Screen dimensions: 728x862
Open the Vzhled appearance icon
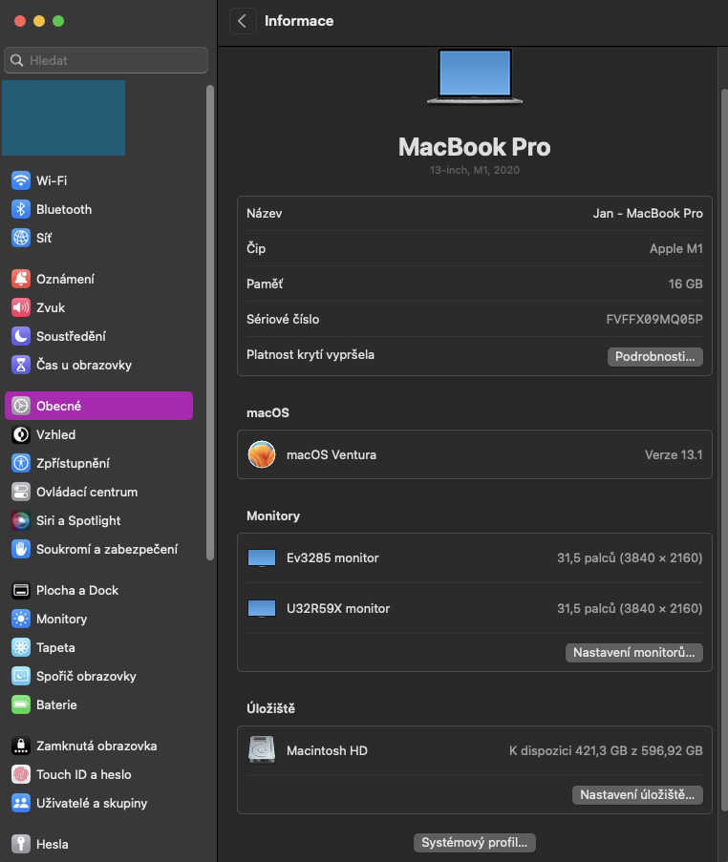pos(21,434)
